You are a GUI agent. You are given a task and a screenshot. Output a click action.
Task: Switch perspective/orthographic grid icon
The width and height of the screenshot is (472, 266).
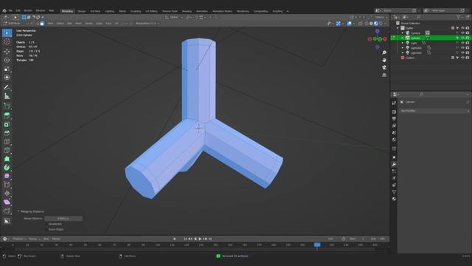[384, 75]
